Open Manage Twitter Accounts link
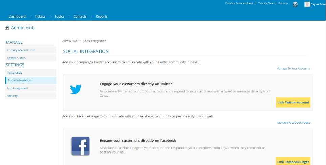Screen dimensions: 326x165 click(293, 69)
